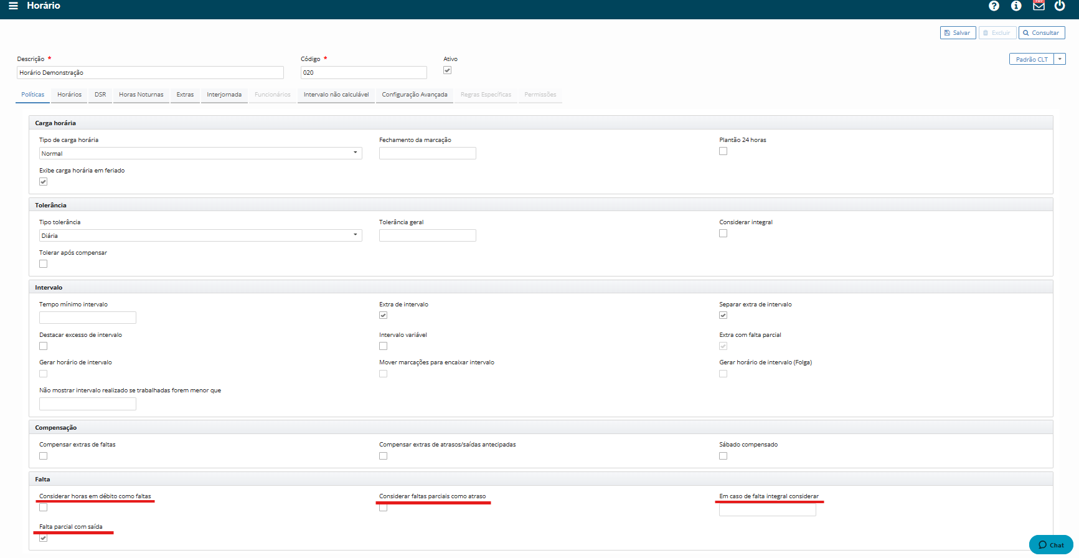Toggle Exibe carga horária em feriado
The height and width of the screenshot is (558, 1079).
pos(43,182)
